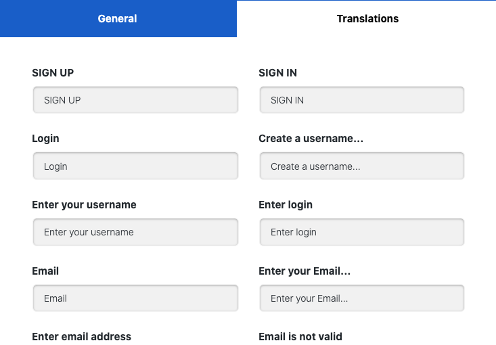496x345 pixels.
Task: Click the 'Enter your Email...' input box
Action: (362, 298)
